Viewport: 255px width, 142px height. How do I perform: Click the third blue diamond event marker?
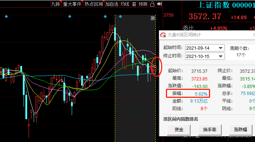(105, 16)
